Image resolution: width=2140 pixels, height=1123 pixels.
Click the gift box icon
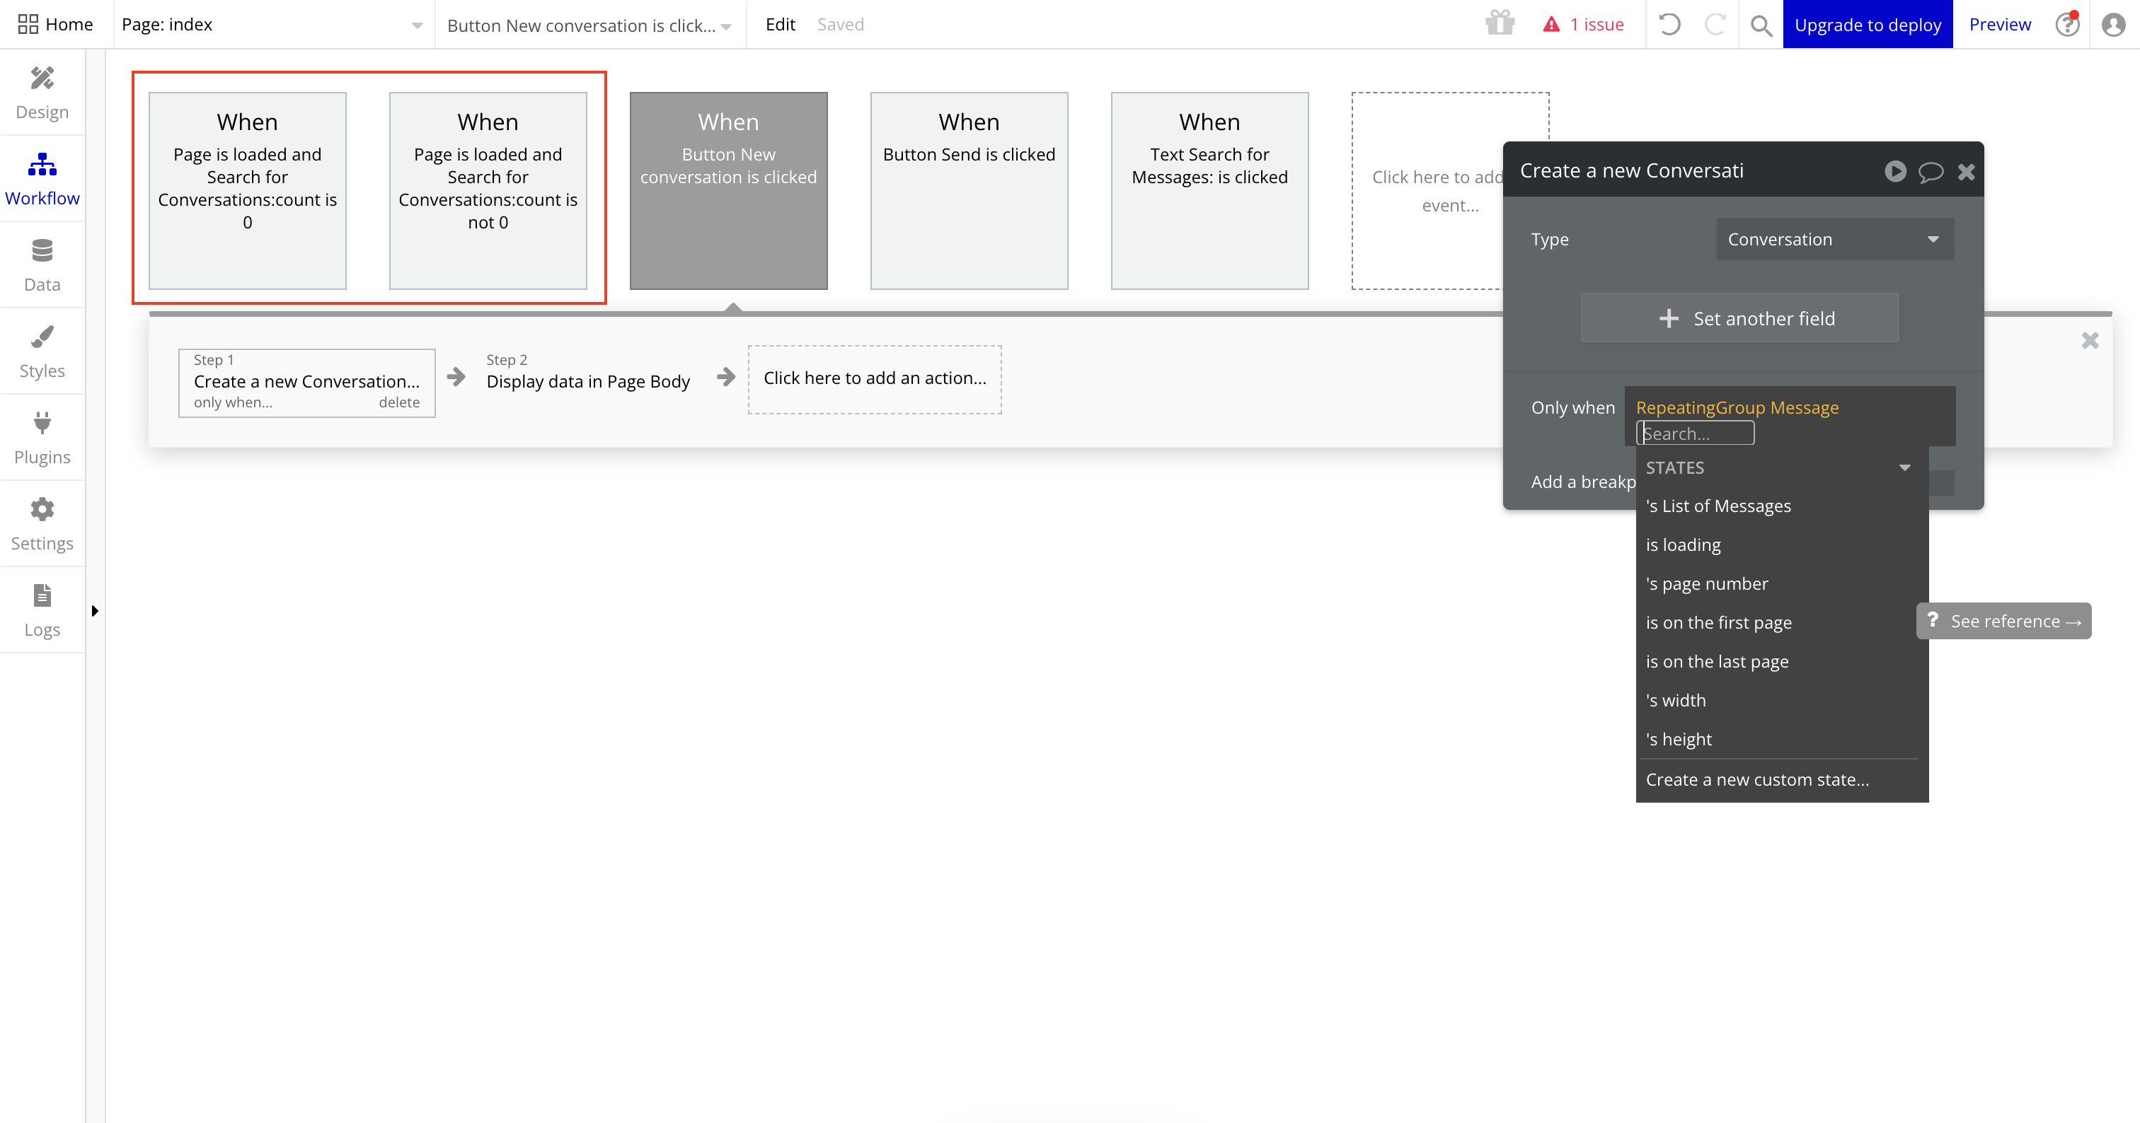(x=1500, y=24)
